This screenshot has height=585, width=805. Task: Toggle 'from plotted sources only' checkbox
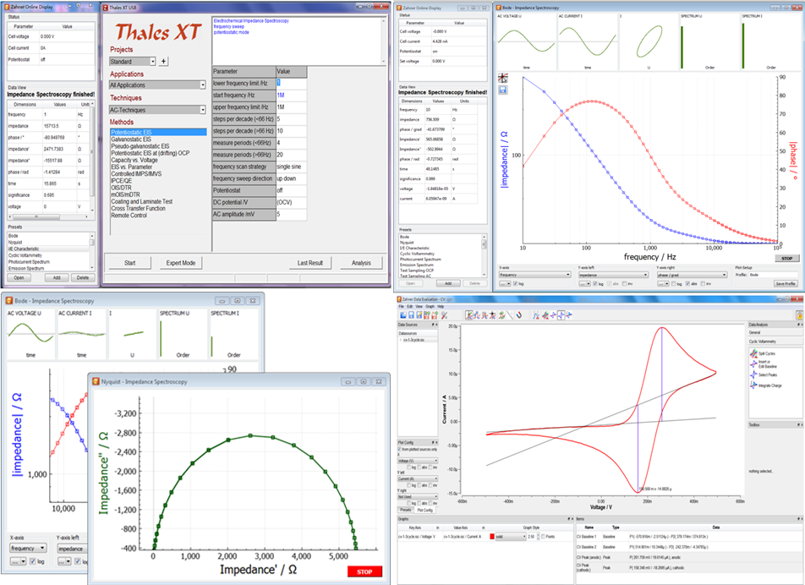point(401,448)
